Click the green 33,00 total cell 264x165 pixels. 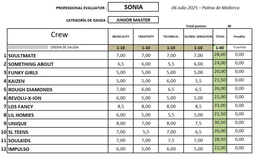220,105
